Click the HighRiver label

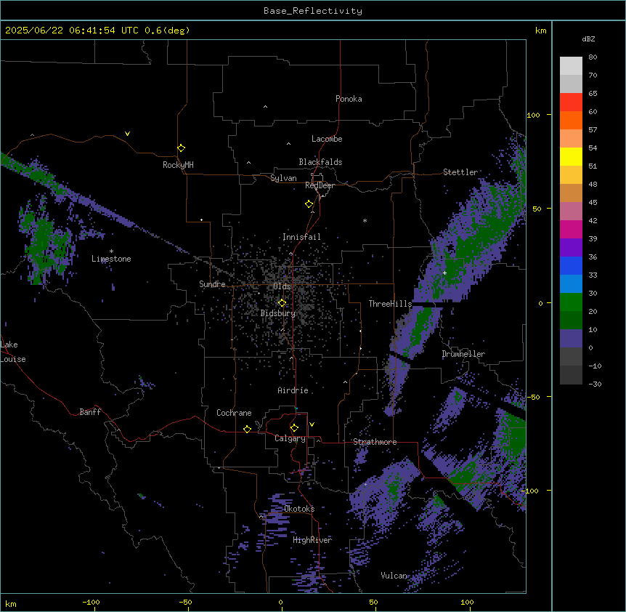pos(312,540)
